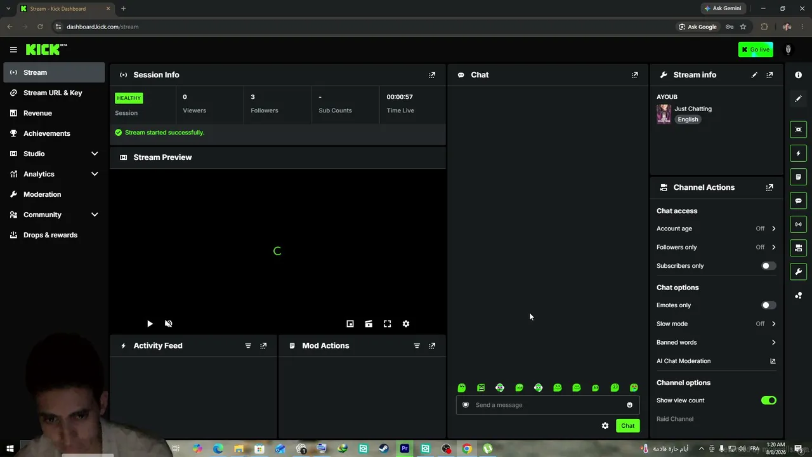Toggle the lightning activity widget in right rail
This screenshot has width=812, height=457.
(798, 153)
